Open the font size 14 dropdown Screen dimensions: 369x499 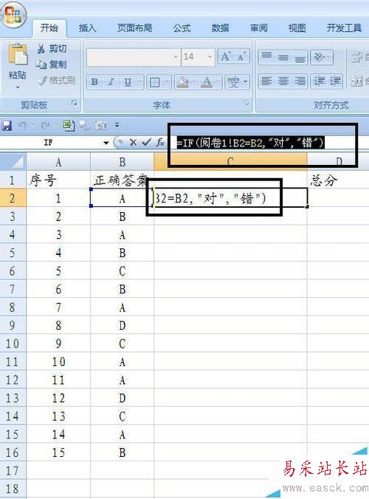[x=210, y=57]
